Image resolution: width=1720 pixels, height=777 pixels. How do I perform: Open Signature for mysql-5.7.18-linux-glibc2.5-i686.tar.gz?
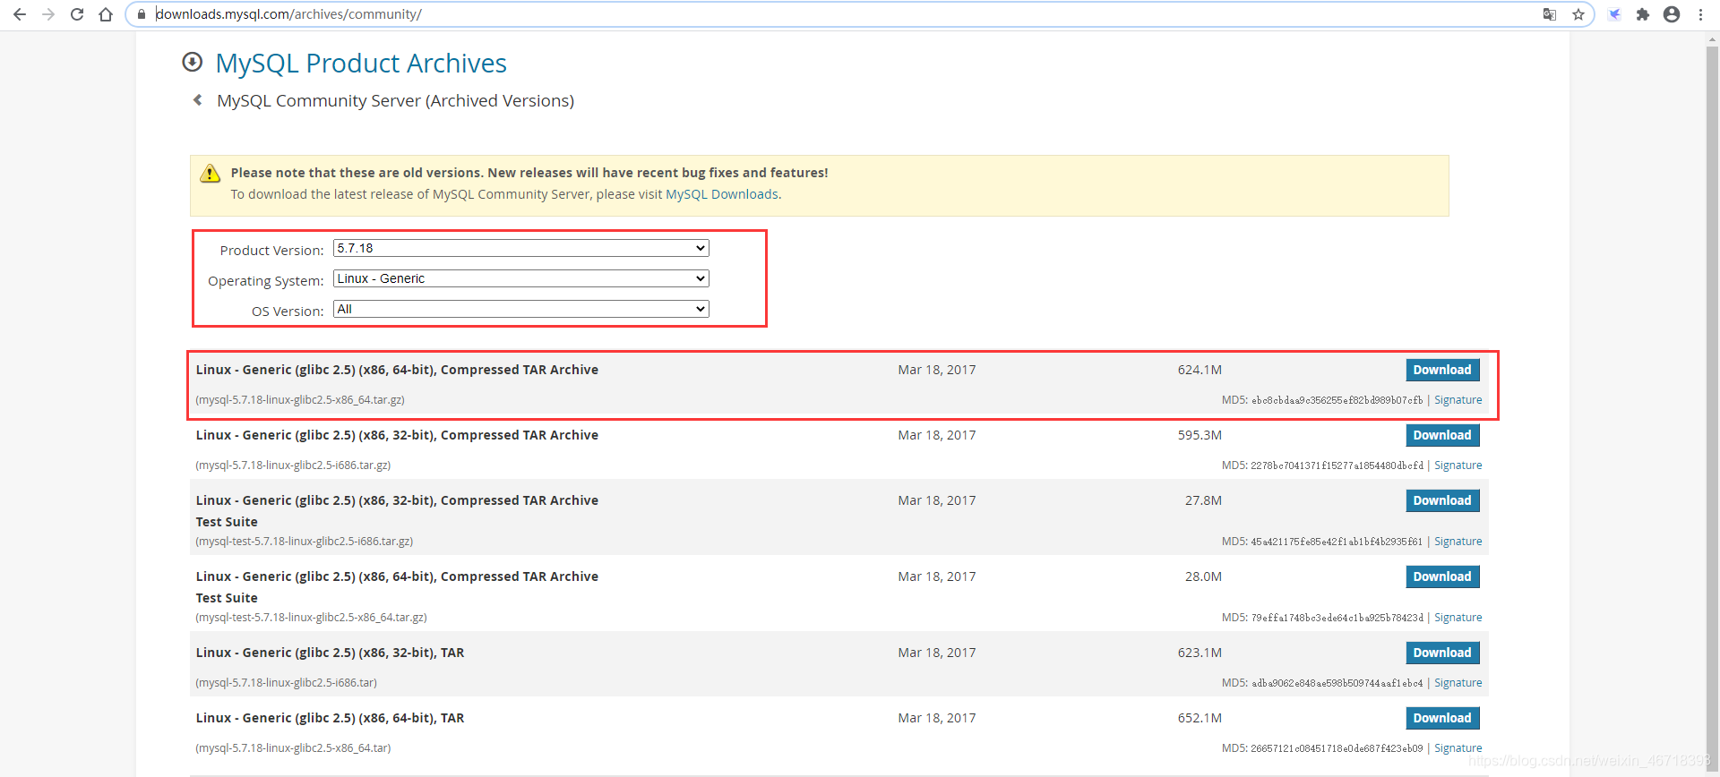1458,465
